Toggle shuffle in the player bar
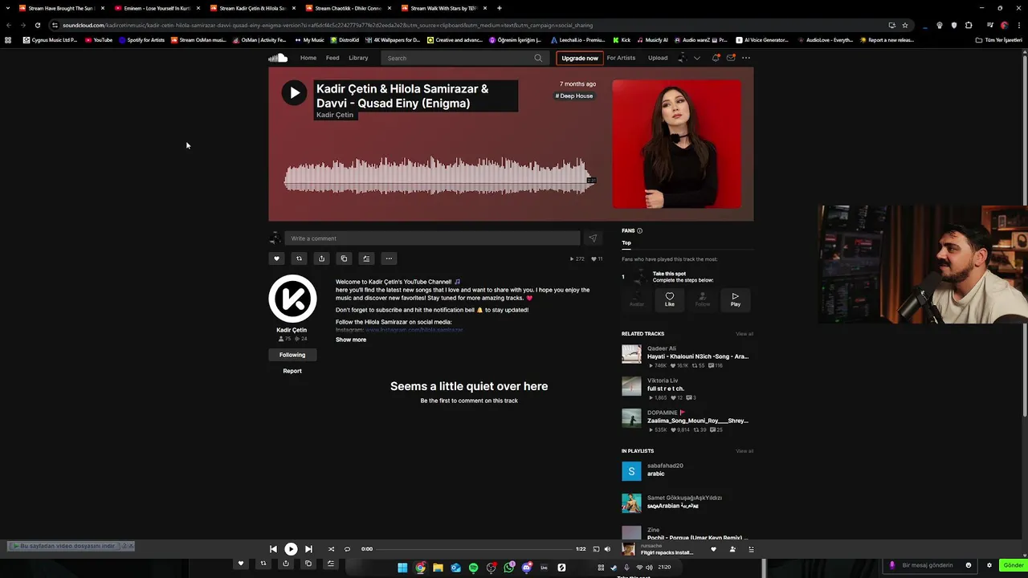 tap(331, 549)
